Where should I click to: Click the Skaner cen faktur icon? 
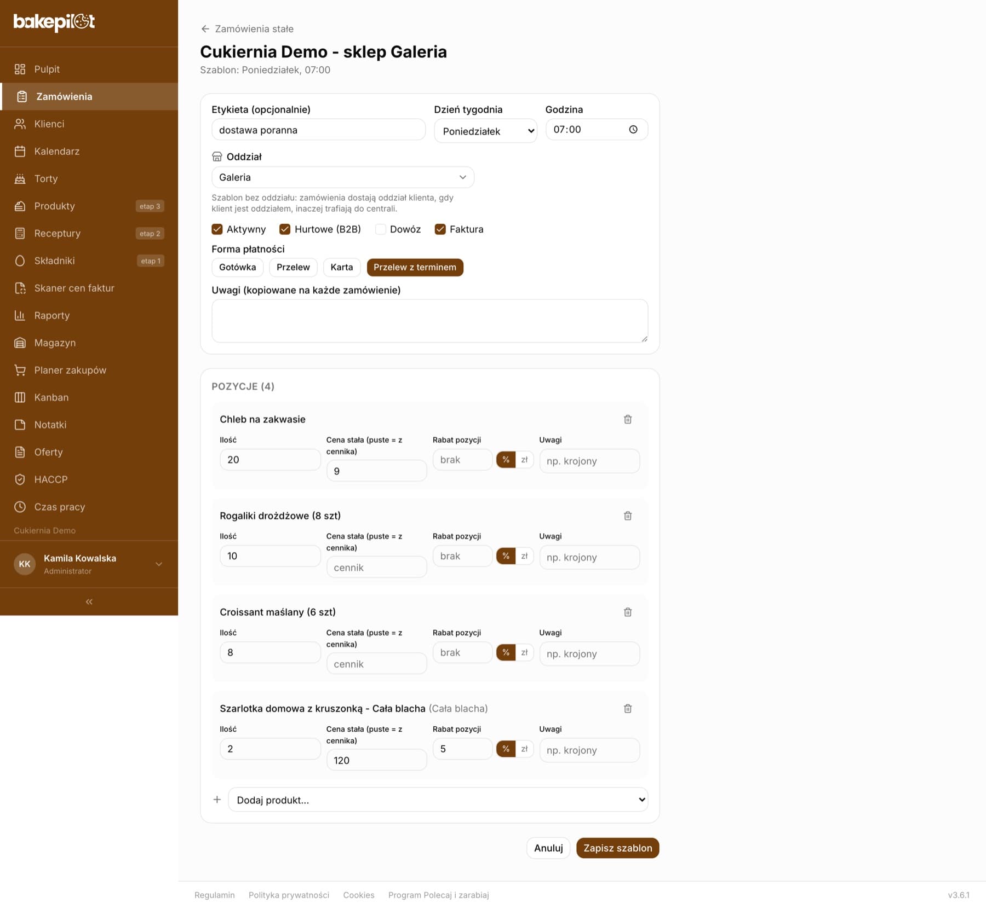pos(20,288)
